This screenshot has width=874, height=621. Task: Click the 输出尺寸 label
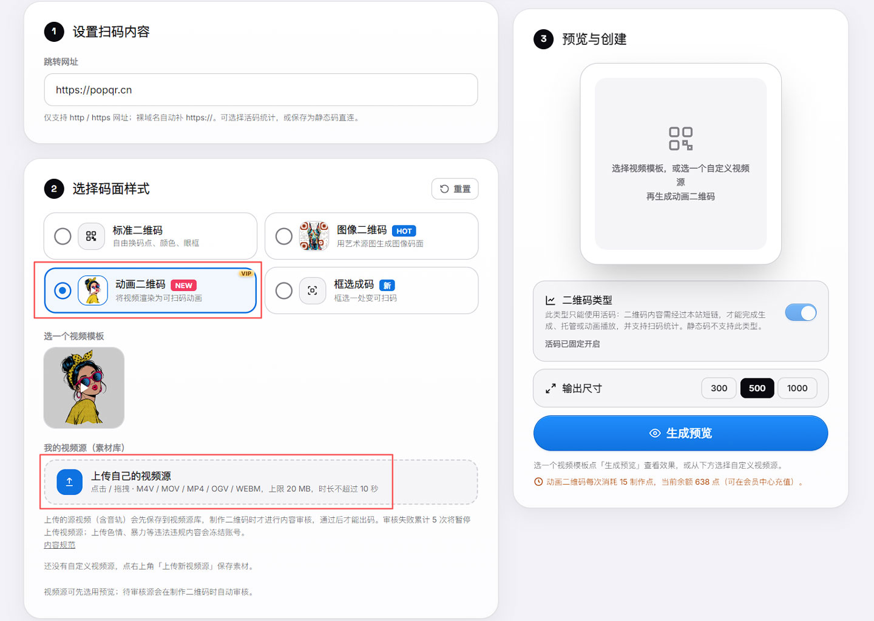click(x=581, y=388)
